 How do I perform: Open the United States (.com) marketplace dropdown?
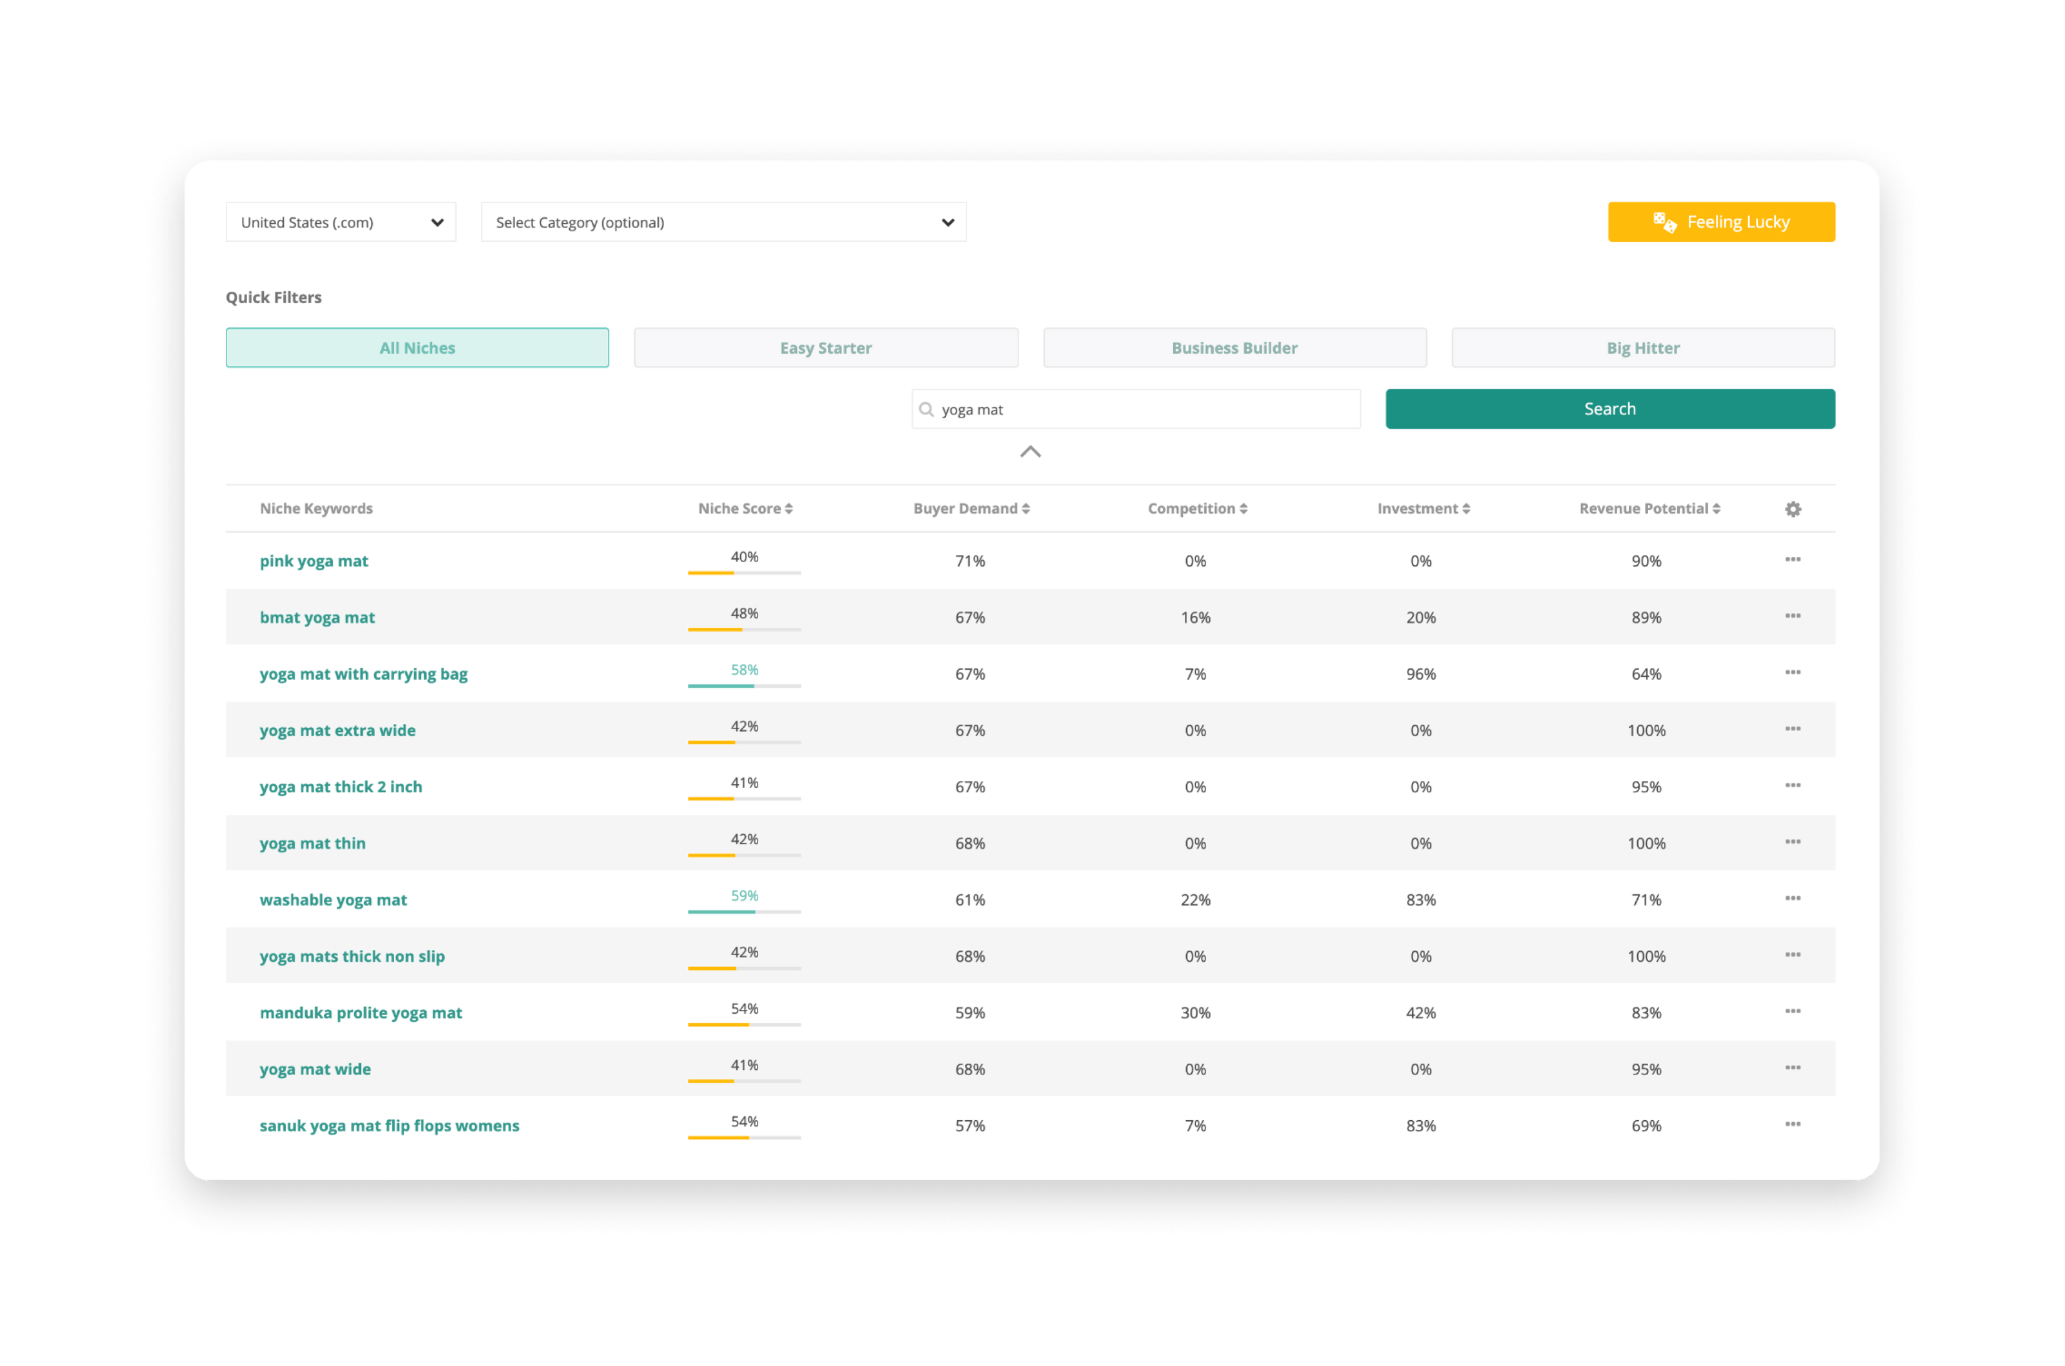[x=341, y=222]
